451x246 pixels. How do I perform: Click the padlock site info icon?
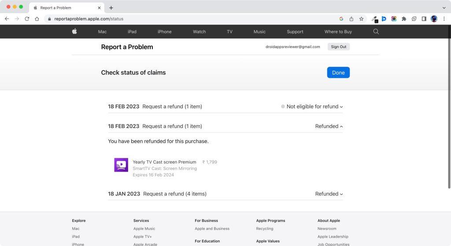(x=49, y=18)
